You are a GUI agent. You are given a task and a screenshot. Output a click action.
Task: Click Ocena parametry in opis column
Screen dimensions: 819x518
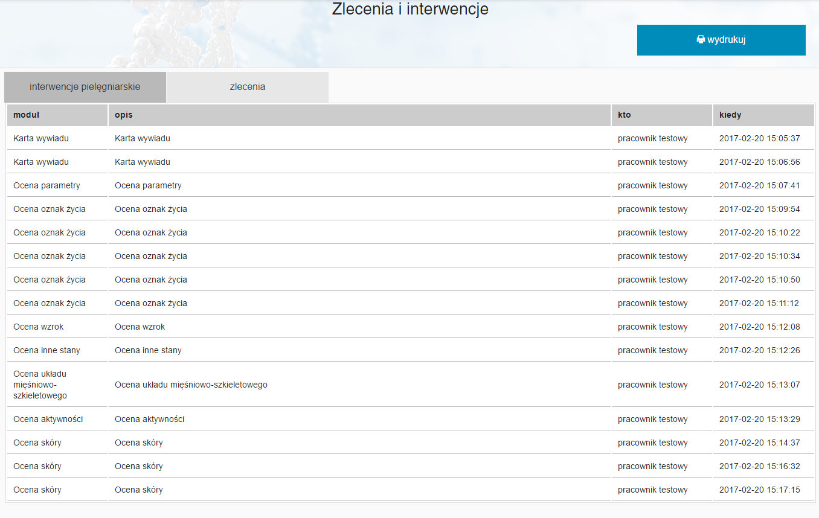(x=148, y=185)
